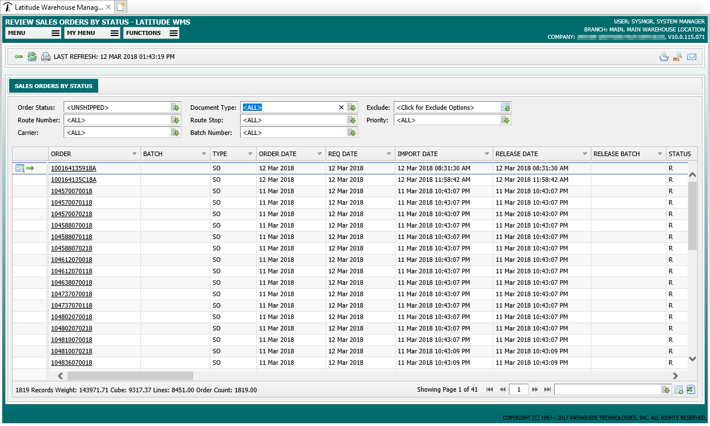Open the Priority dropdown

pyautogui.click(x=505, y=120)
